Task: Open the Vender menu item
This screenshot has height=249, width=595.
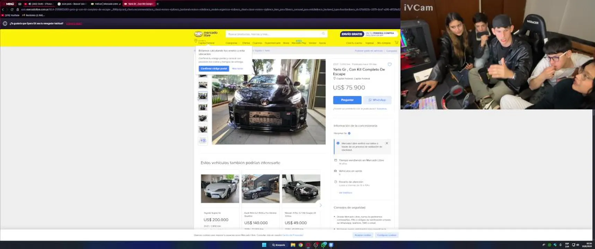Action: point(312,43)
